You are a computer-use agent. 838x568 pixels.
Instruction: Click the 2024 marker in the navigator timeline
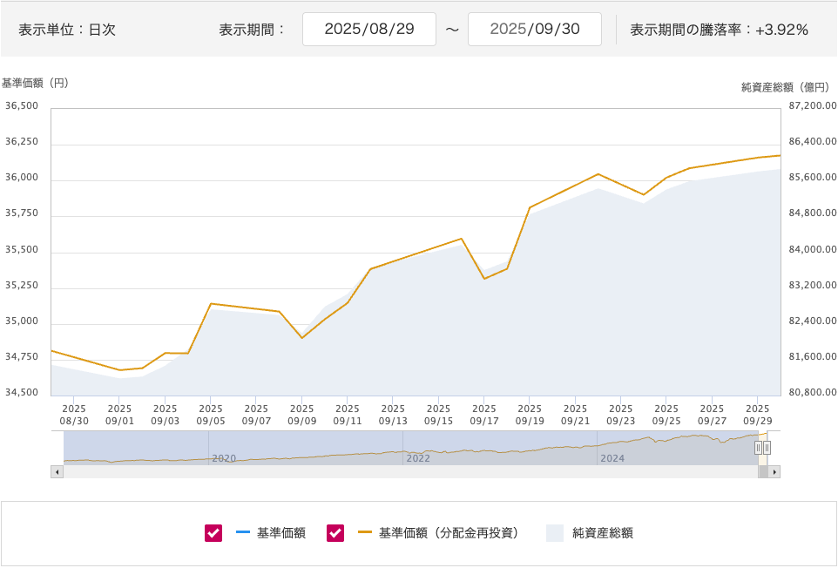click(x=612, y=458)
